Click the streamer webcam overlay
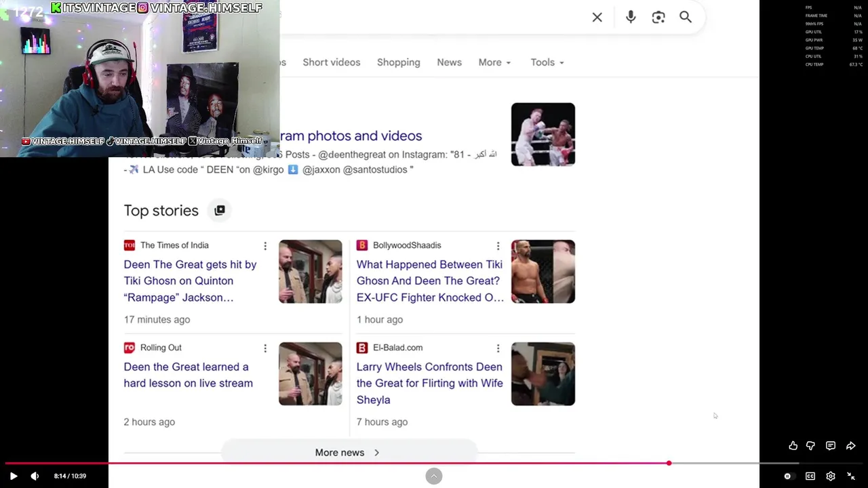 [x=140, y=79]
